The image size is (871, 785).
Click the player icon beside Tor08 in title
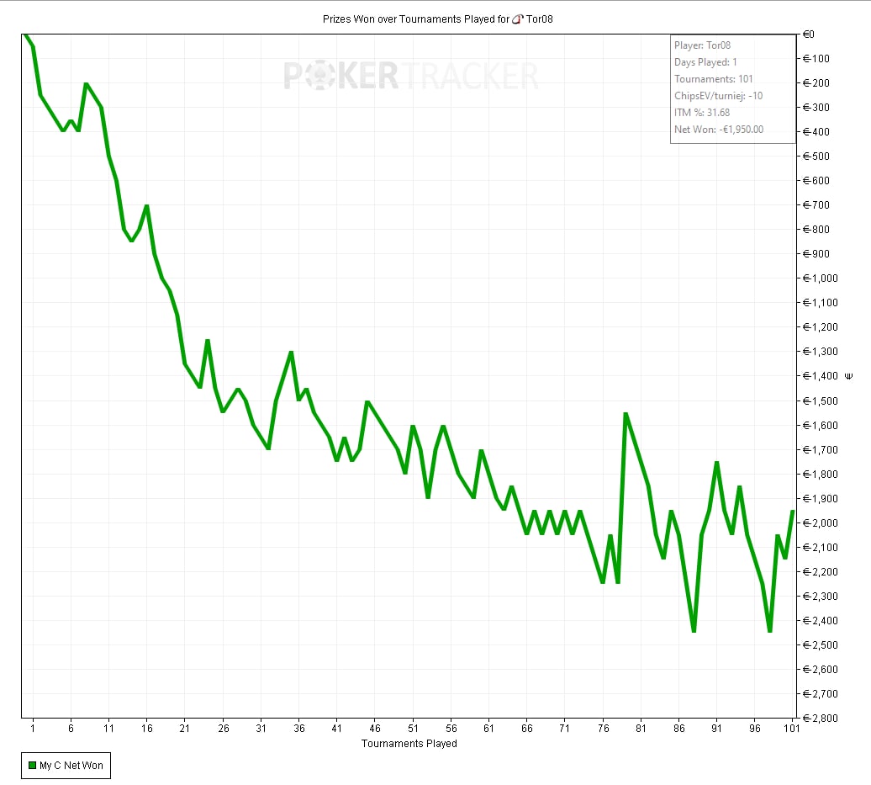517,19
